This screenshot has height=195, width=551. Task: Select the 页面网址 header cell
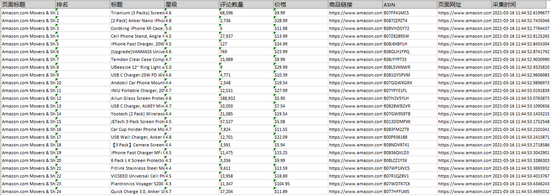tap(464, 5)
